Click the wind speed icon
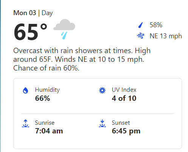 (x=140, y=36)
